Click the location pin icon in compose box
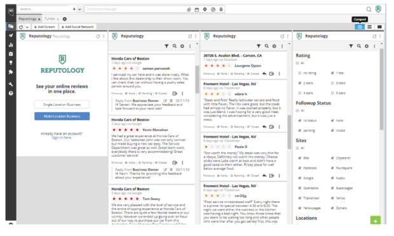Image resolution: width=394 pixels, height=236 pixels. (x=205, y=10)
